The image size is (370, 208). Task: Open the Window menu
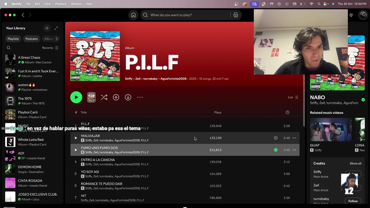[x=76, y=4]
